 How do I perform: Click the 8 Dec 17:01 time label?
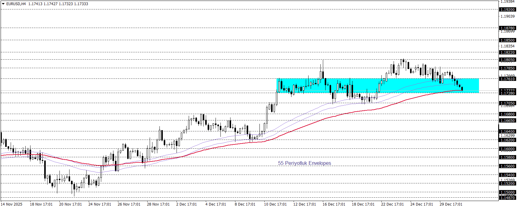[x=245, y=204]
